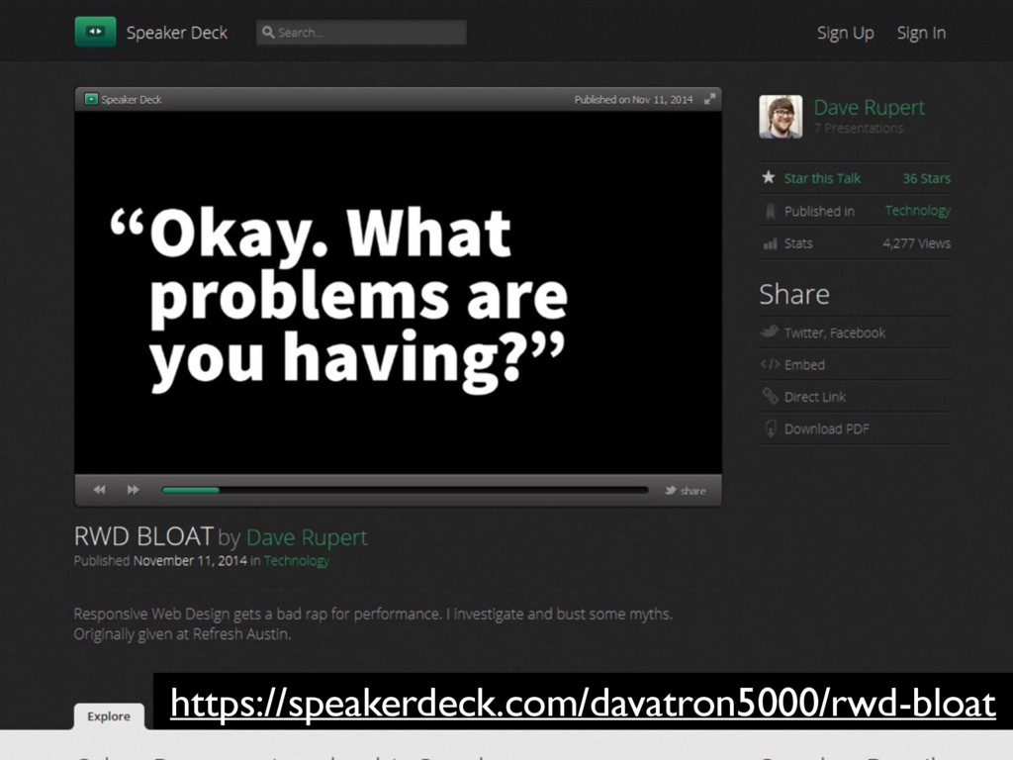This screenshot has height=760, width=1013.
Task: Click the small Speaker Deck icon in player header
Action: pyautogui.click(x=91, y=99)
